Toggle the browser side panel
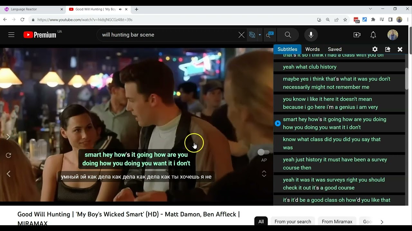The width and height of the screenshot is (412, 231). click(390, 20)
